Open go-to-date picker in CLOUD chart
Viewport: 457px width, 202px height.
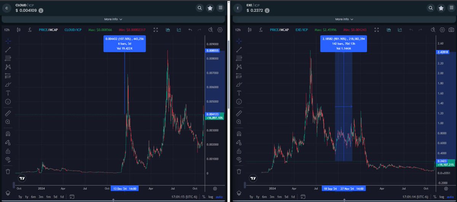click(x=72, y=197)
